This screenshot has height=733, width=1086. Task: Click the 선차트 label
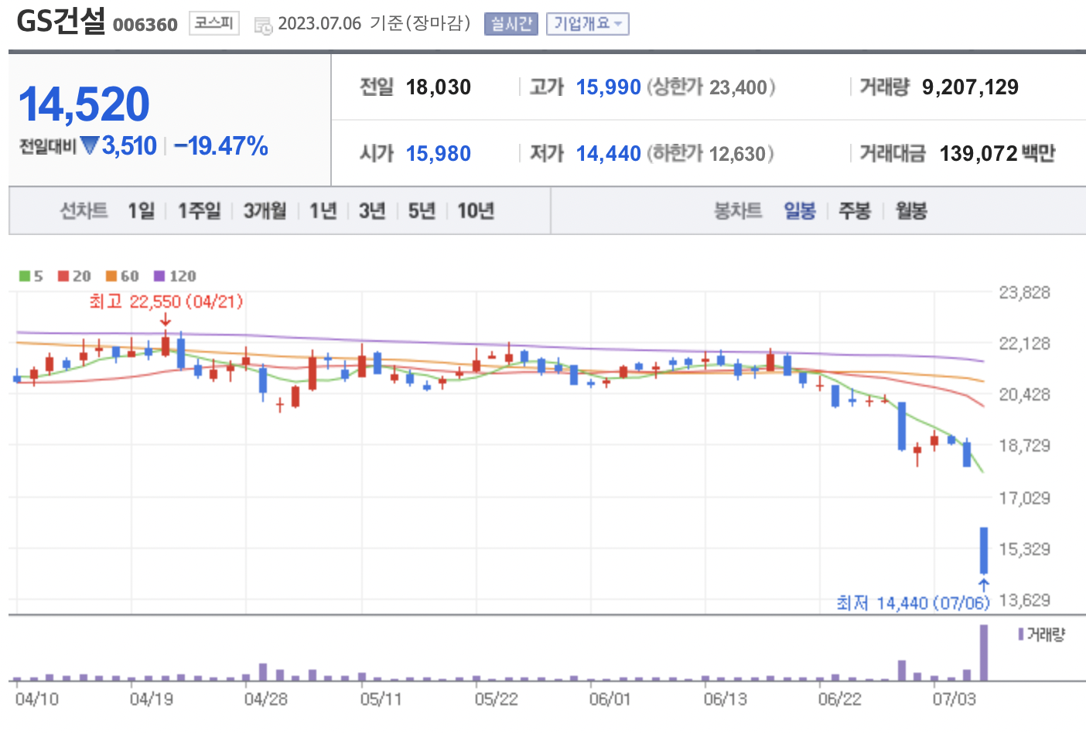click(84, 210)
